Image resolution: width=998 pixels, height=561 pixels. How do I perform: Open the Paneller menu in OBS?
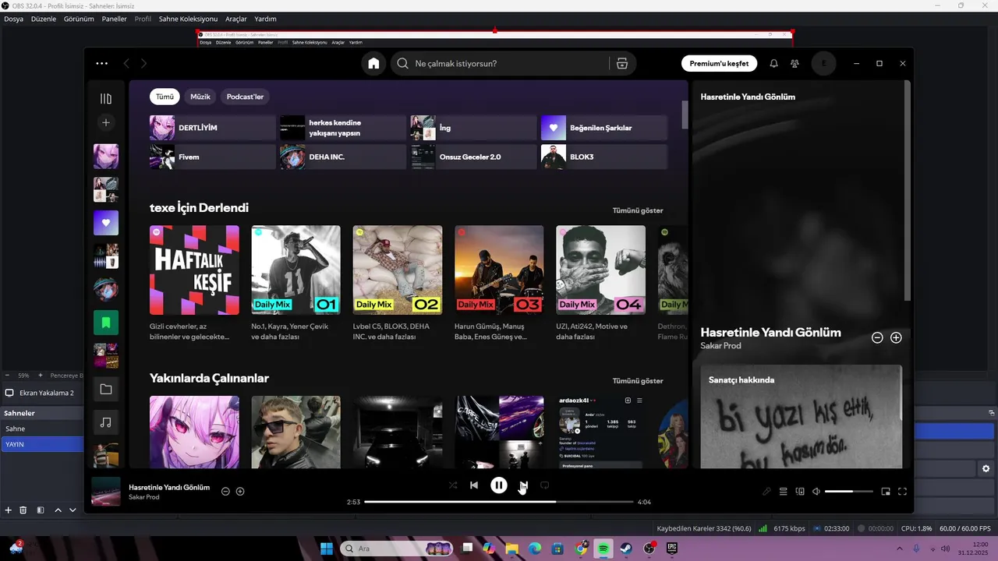coord(114,19)
